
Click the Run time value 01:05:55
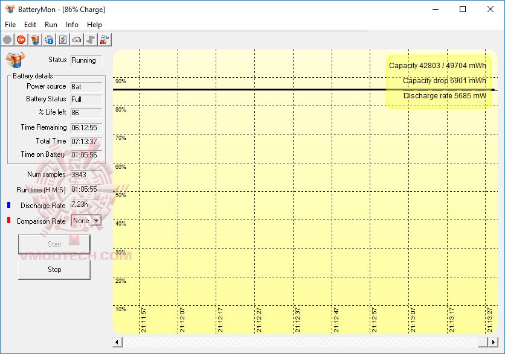[86, 189]
